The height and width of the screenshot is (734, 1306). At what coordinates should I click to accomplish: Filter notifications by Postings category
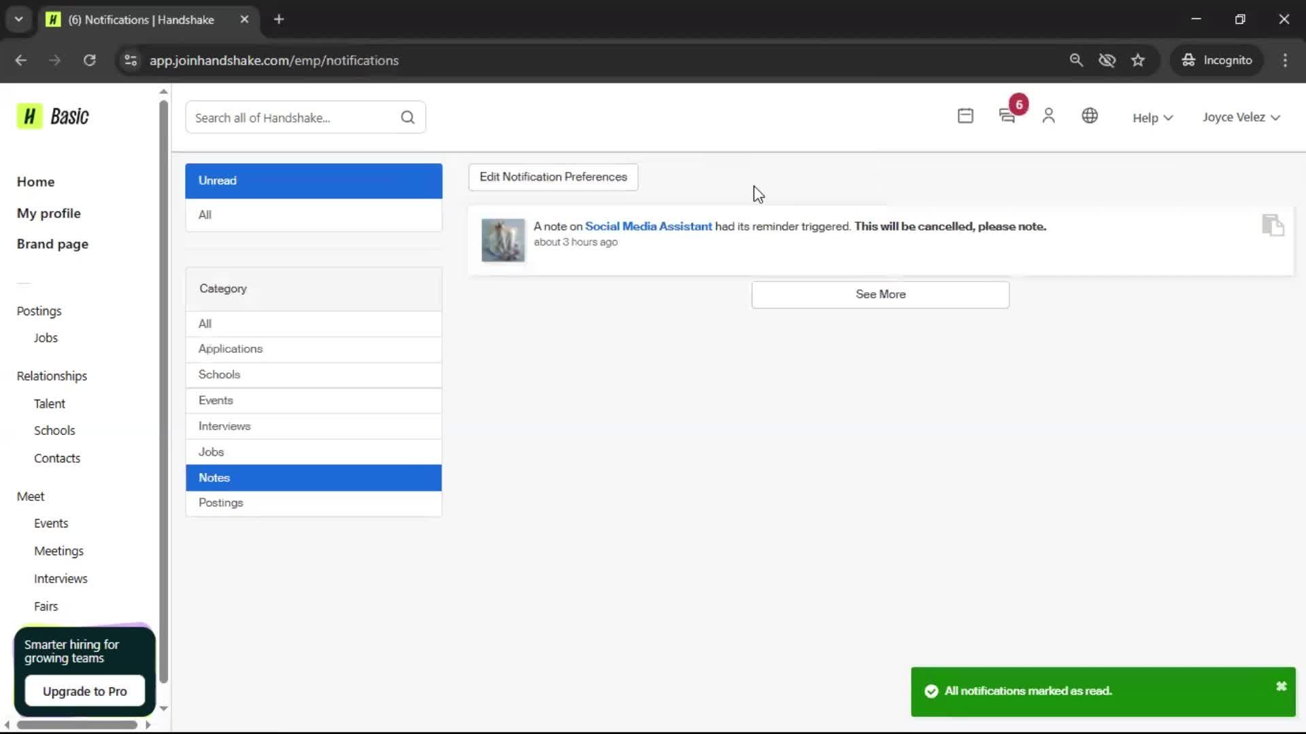[x=314, y=504]
